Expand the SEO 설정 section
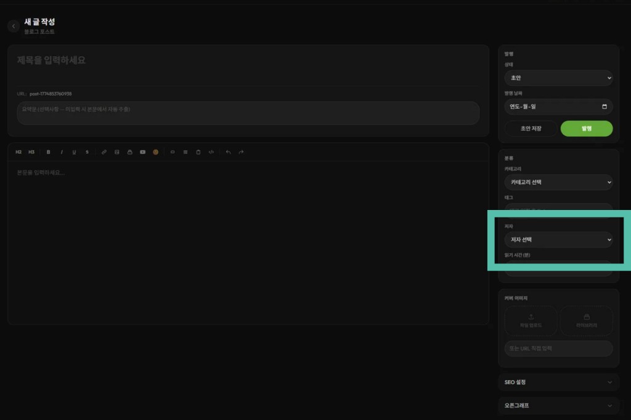Screen dimensions: 631x420 click(x=558, y=382)
